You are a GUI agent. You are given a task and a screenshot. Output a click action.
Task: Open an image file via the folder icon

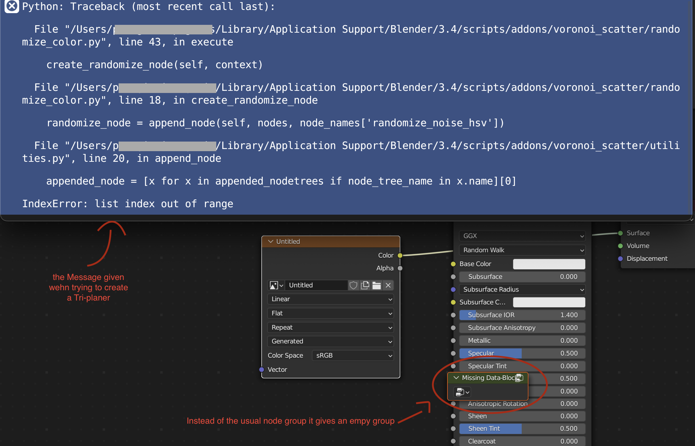click(x=376, y=285)
